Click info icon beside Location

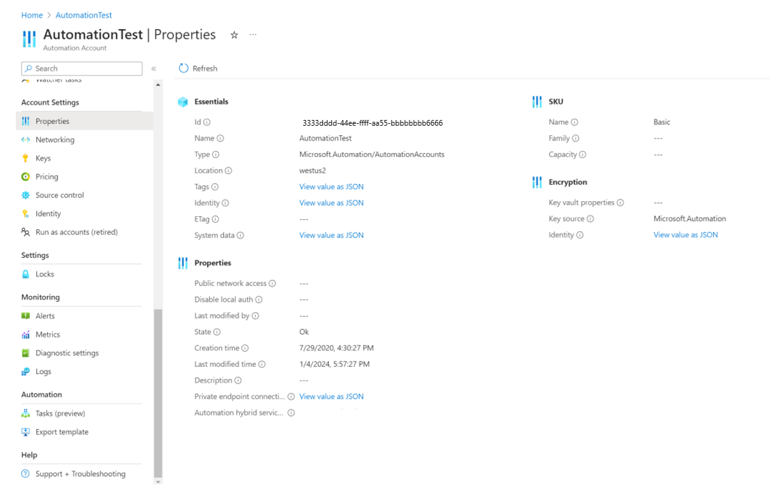tap(229, 171)
